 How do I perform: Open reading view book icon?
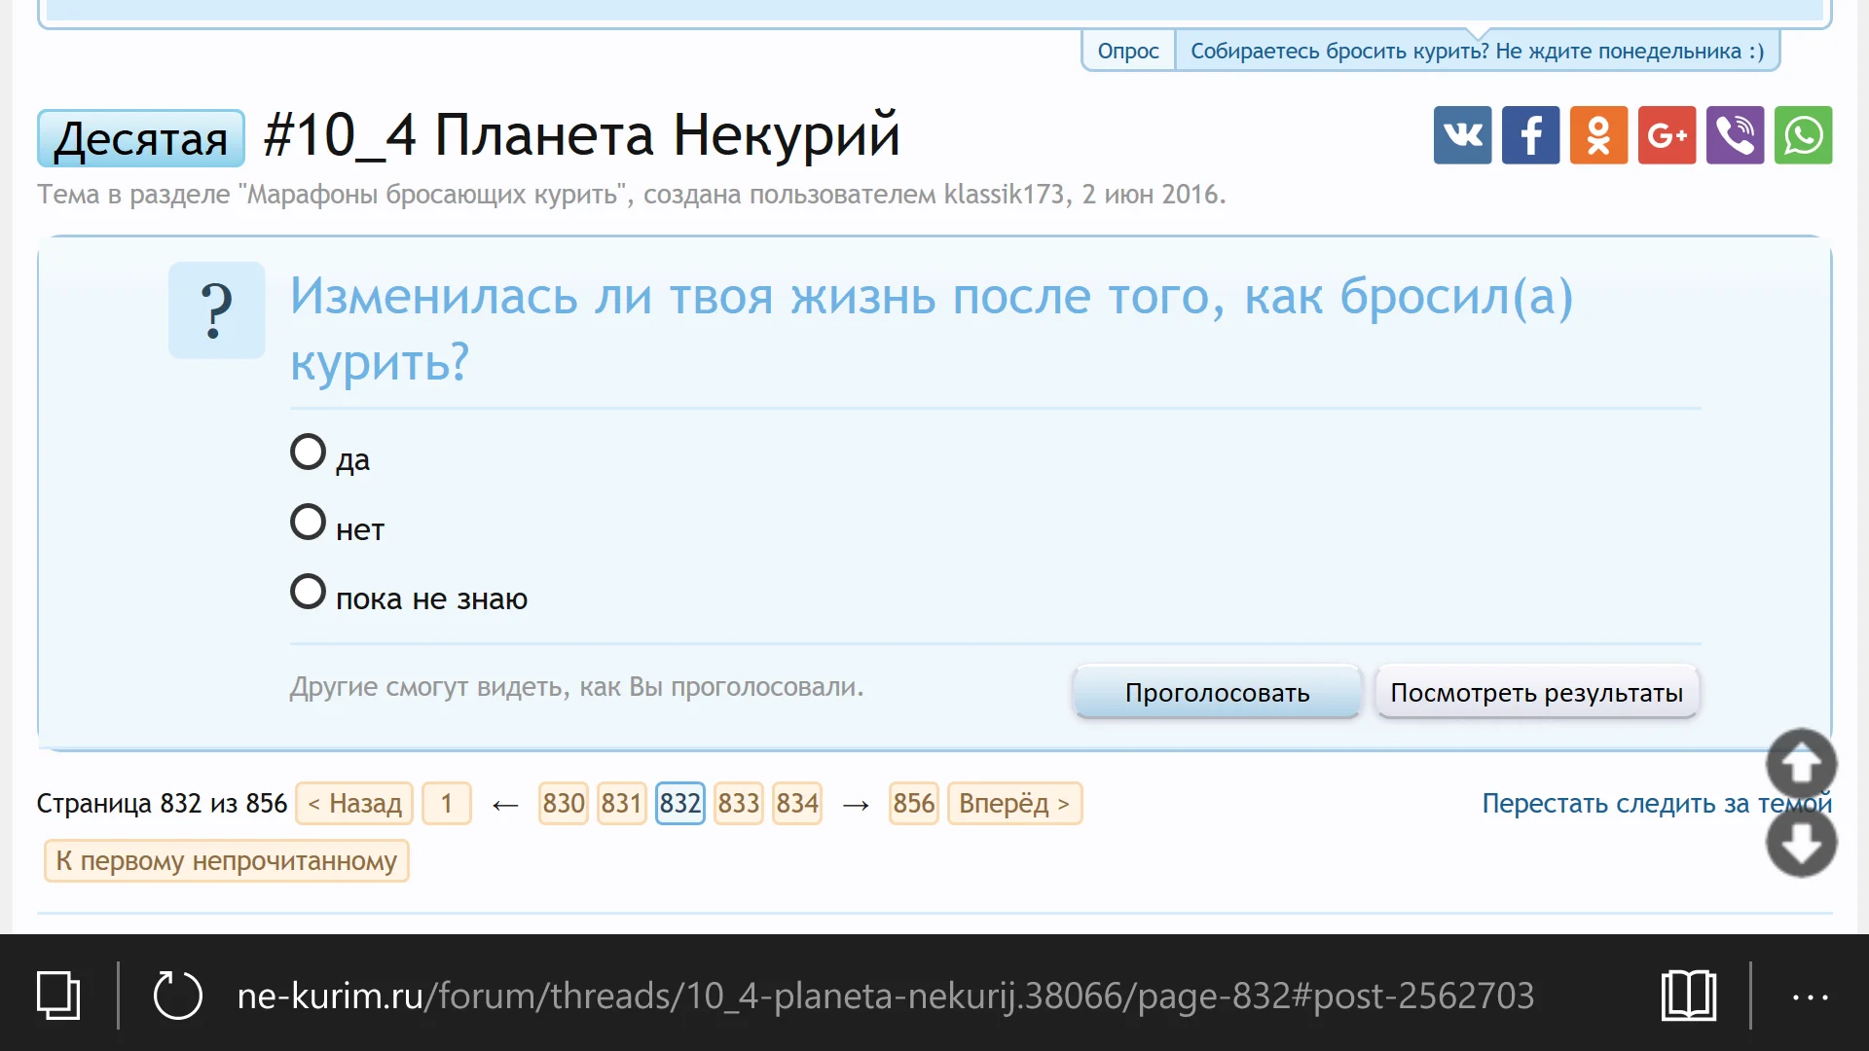[x=1688, y=996]
